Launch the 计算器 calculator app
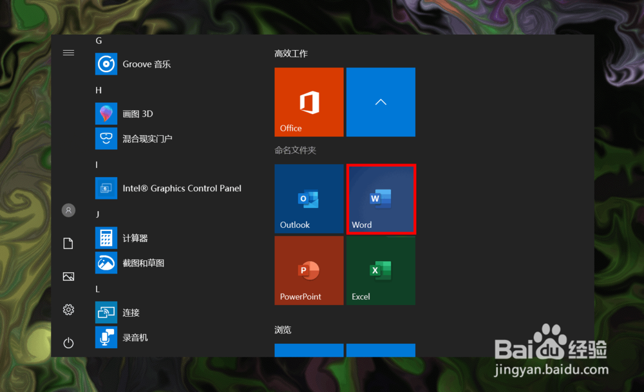This screenshot has height=392, width=644. pyautogui.click(x=106, y=238)
